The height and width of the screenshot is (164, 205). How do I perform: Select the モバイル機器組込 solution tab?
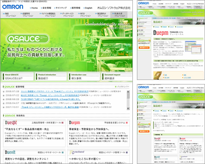tap(48, 15)
